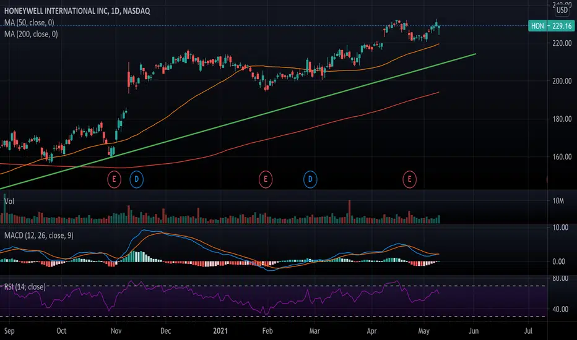Click the Jul label on time axis
The image size is (577, 340).
[x=528, y=331]
